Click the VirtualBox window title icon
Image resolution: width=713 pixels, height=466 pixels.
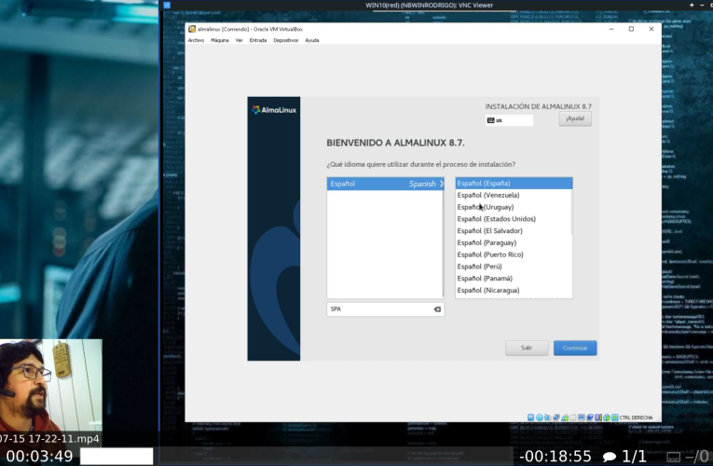[192, 29]
